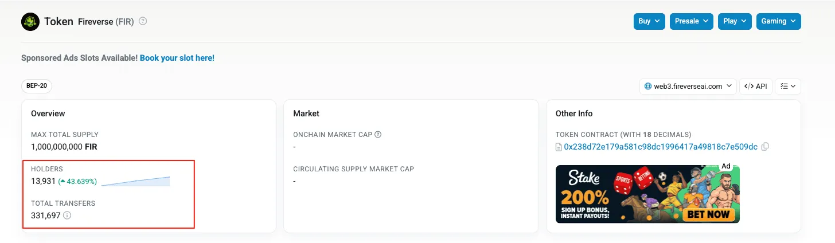Open the "Book your slot here!" link
Viewport: 835px width, 243px height.
[177, 58]
